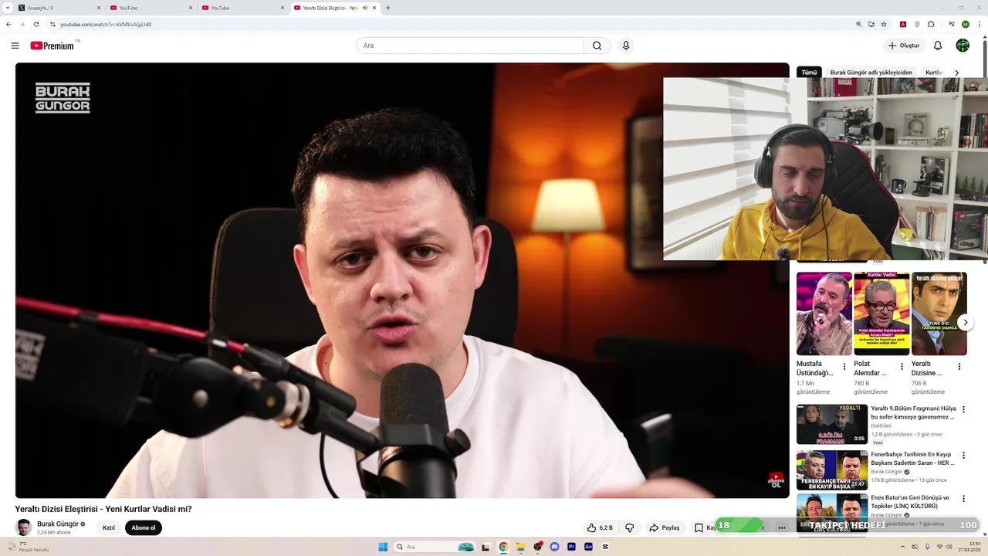Open Chrome from the taskbar
Image resolution: width=988 pixels, height=556 pixels.
(503, 547)
